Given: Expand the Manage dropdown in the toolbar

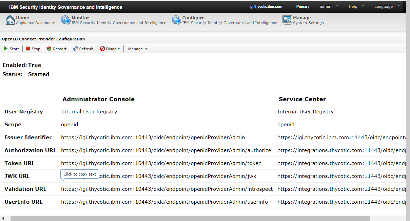Looking at the screenshot, I should 137,49.
